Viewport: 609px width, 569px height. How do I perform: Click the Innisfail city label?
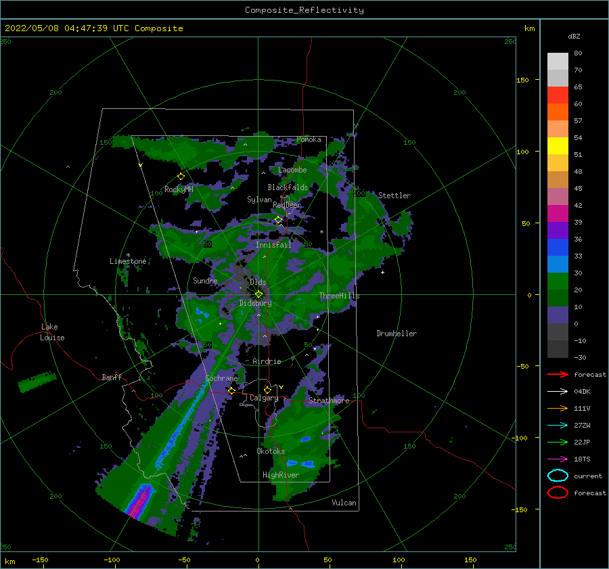click(x=273, y=245)
